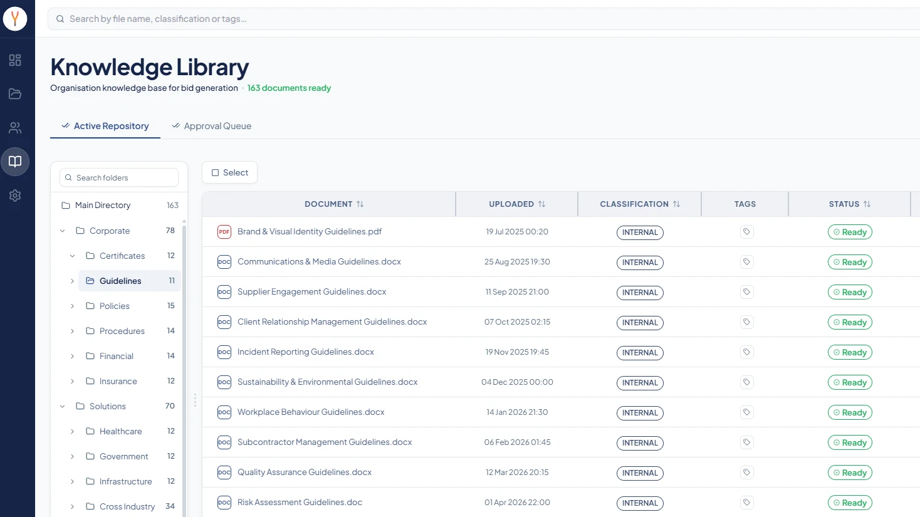
Task: Sort by Uploaded column arrows
Action: point(541,204)
